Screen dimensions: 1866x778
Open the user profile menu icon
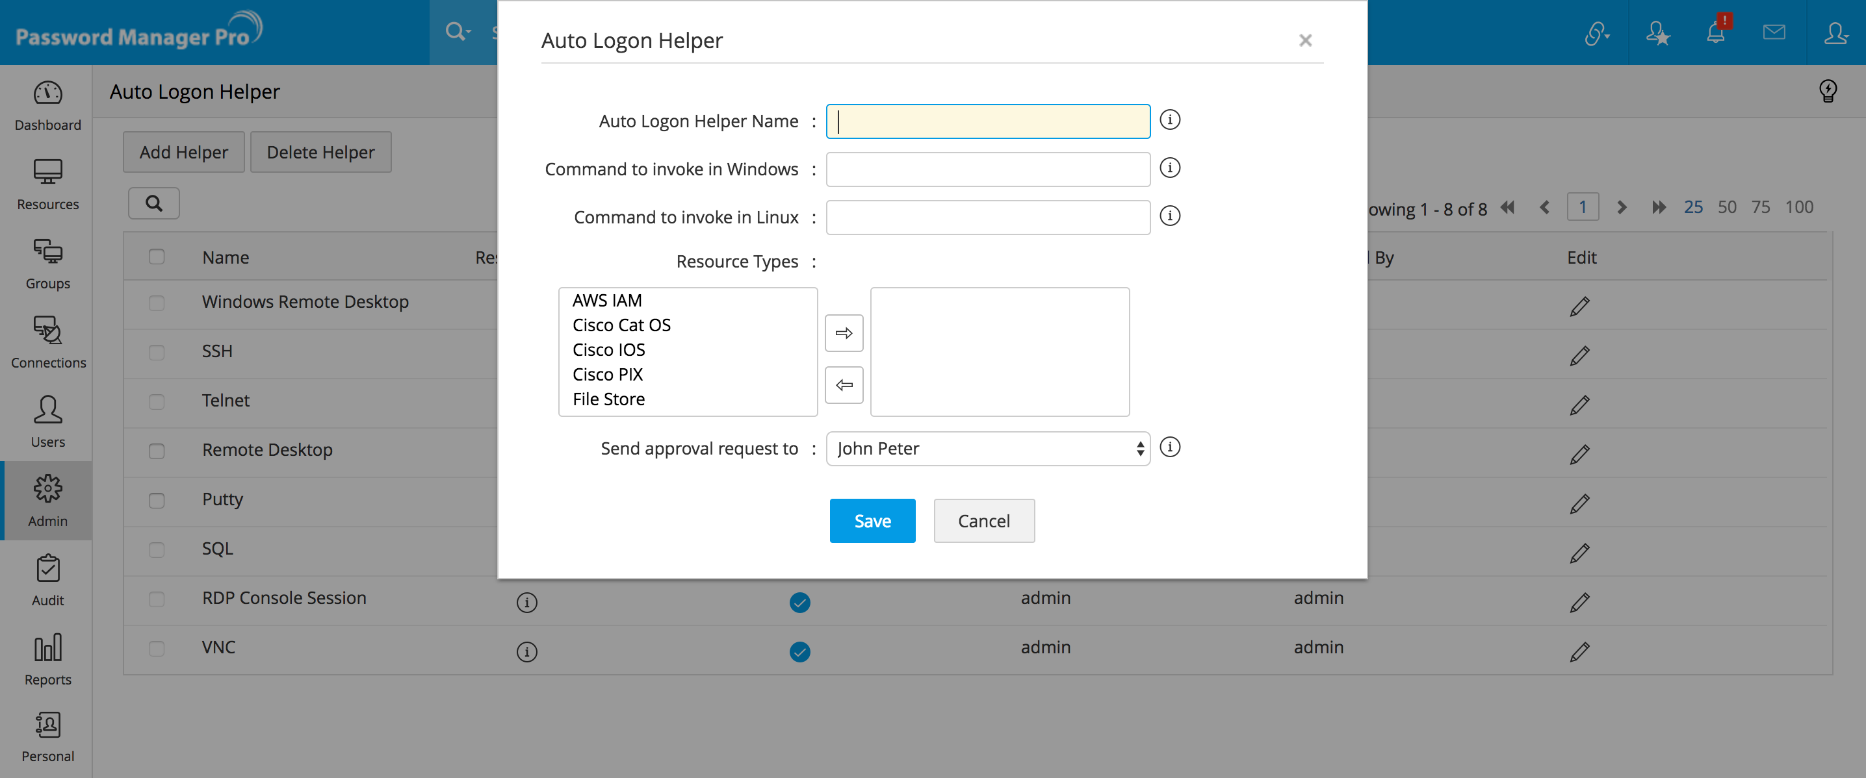coord(1835,32)
